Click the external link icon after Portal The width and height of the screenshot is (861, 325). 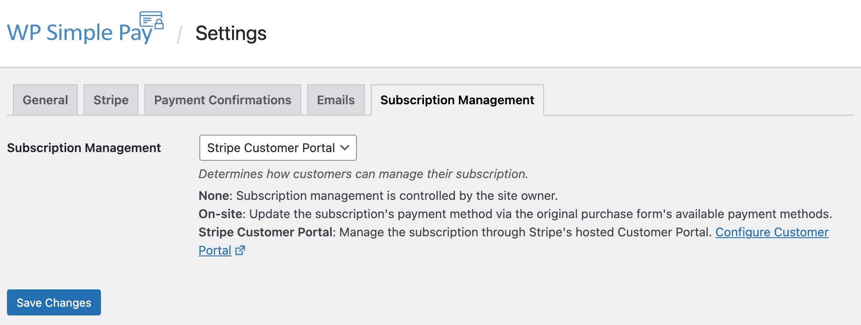(240, 251)
